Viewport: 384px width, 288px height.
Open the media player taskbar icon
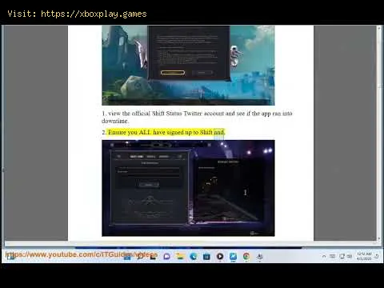(220, 257)
